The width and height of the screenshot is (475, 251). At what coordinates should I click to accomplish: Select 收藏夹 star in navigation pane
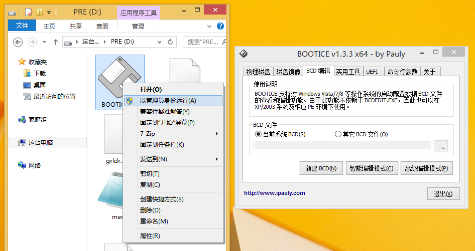coord(22,62)
